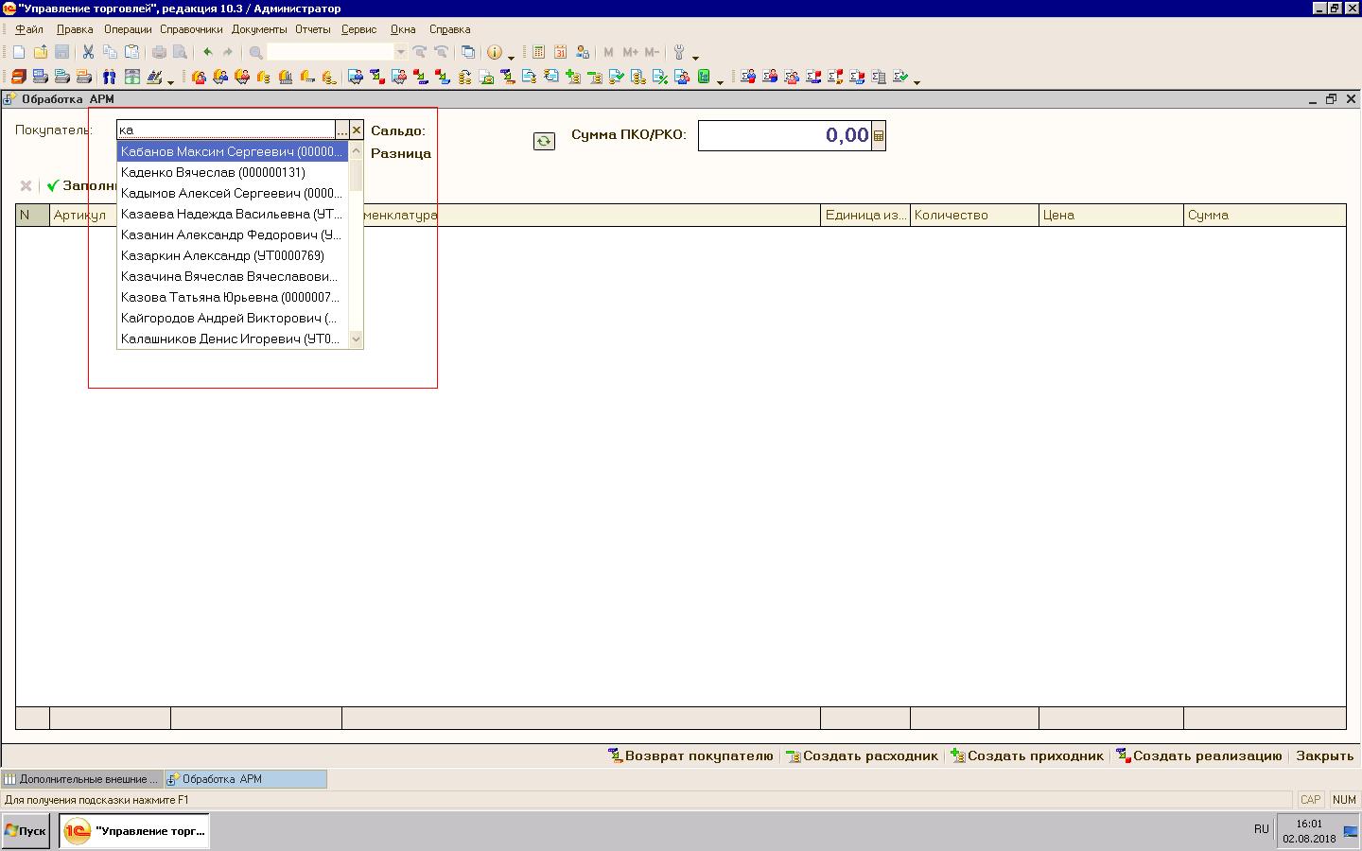
Task: Switch to Дополнительные внешние window tab
Action: point(82,779)
